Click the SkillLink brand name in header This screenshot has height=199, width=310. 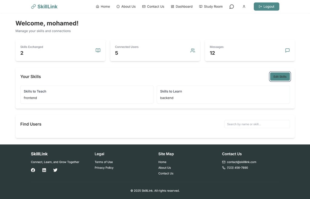[x=48, y=7]
